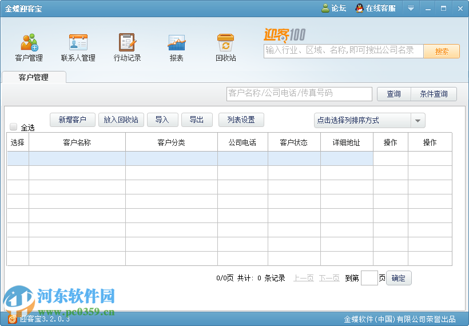Viewport: 469px width, 326px height.
Task: Click the 客户名称 column header
Action: [77, 142]
